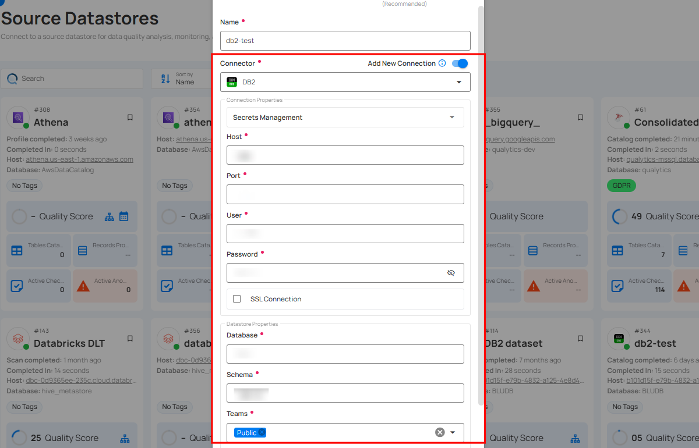Open the DB2 Connector dropdown
This screenshot has width=699, height=448.
[x=345, y=82]
